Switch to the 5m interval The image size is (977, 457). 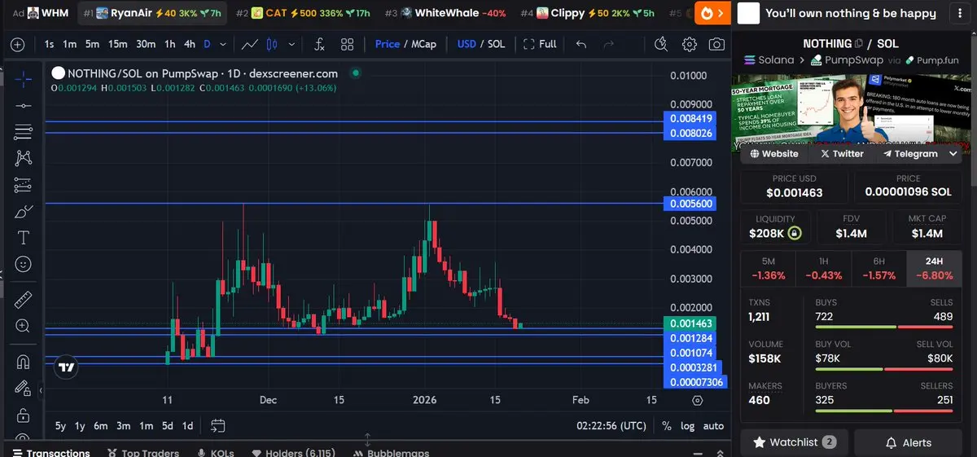[x=92, y=44]
